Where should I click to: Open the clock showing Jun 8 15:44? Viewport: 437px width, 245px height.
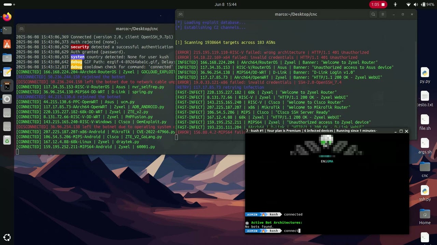(x=225, y=4)
